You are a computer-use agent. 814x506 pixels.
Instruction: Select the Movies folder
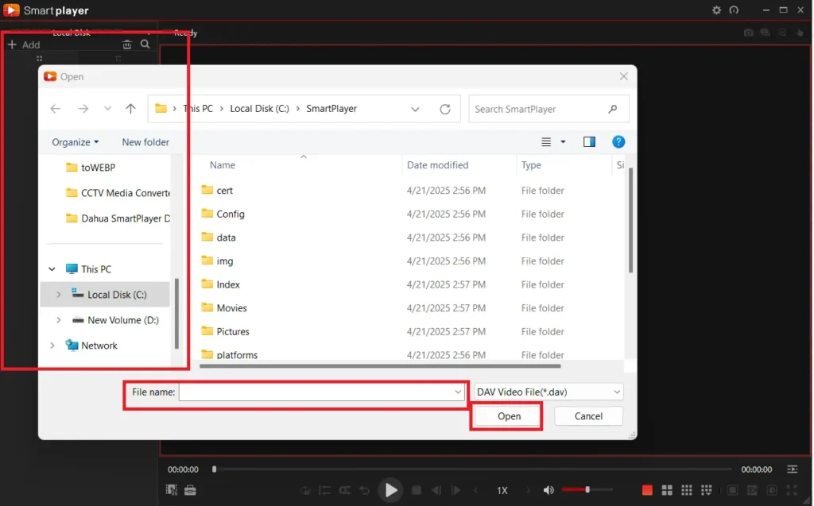tap(223, 307)
